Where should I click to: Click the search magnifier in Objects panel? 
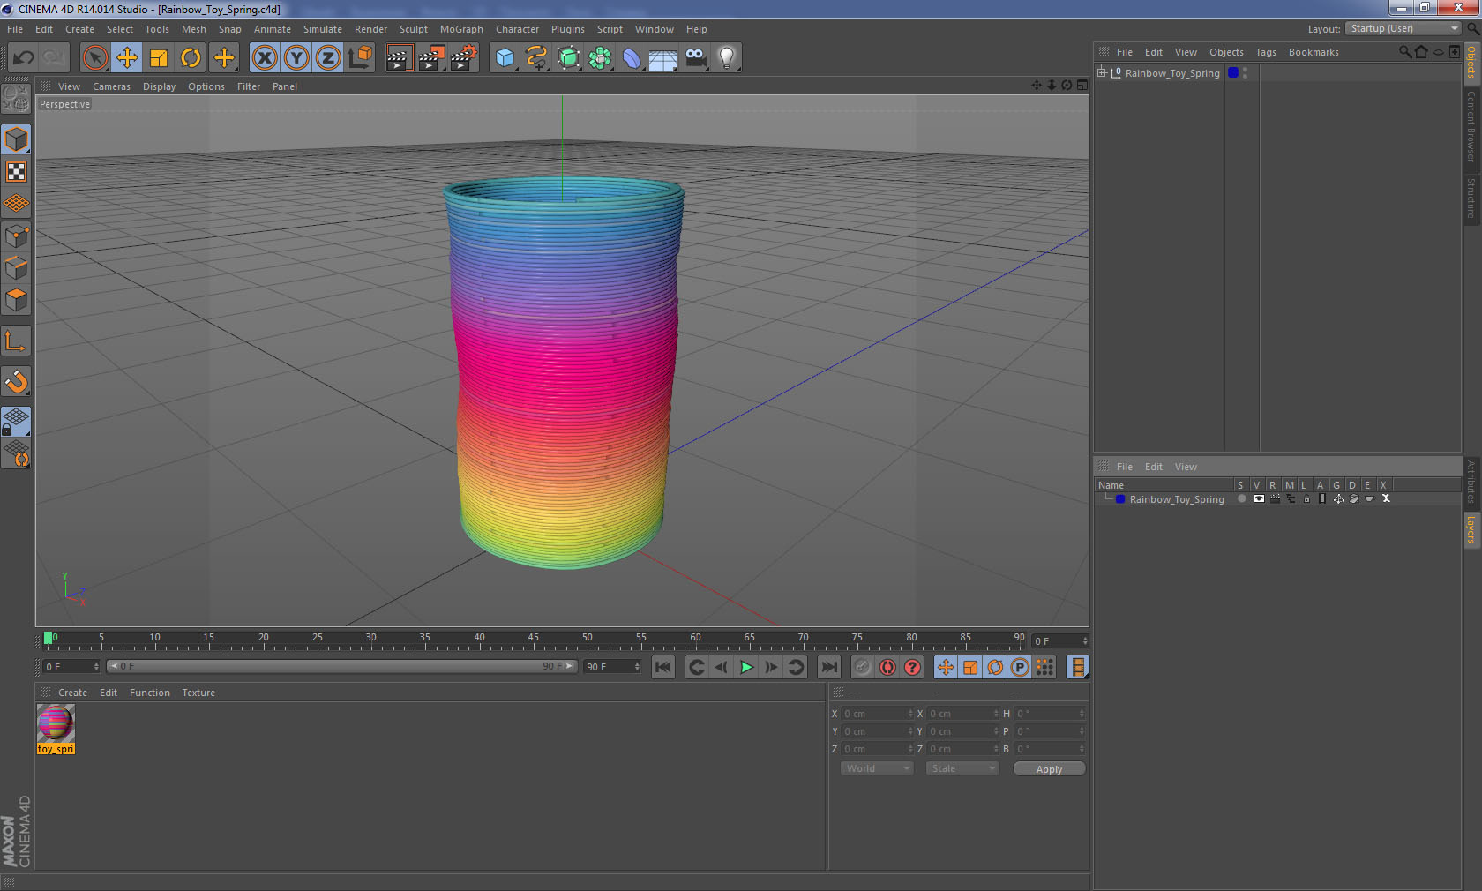coord(1405,52)
